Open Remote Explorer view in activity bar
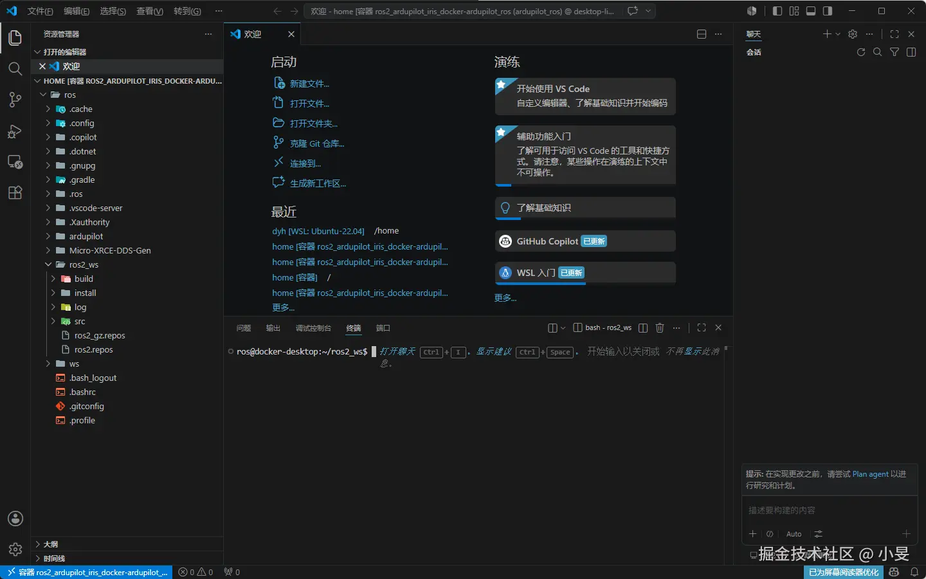Viewport: 926px width, 579px height. tap(15, 162)
